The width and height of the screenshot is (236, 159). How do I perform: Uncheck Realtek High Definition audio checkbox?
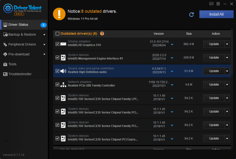point(57,71)
